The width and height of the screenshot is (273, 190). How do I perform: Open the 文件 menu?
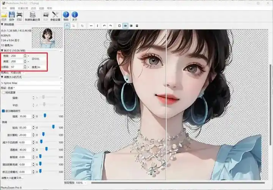pyautogui.click(x=4, y=8)
